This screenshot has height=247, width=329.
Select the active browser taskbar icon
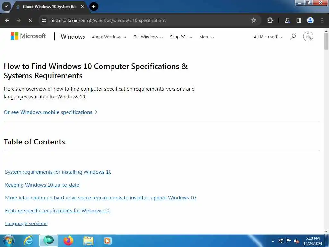49,241
